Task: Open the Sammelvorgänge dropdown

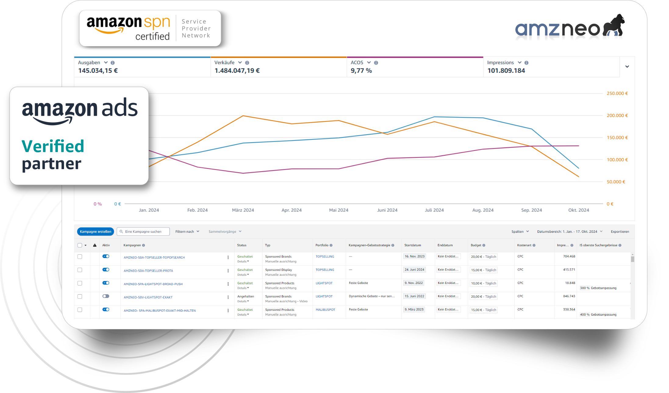Action: (225, 232)
